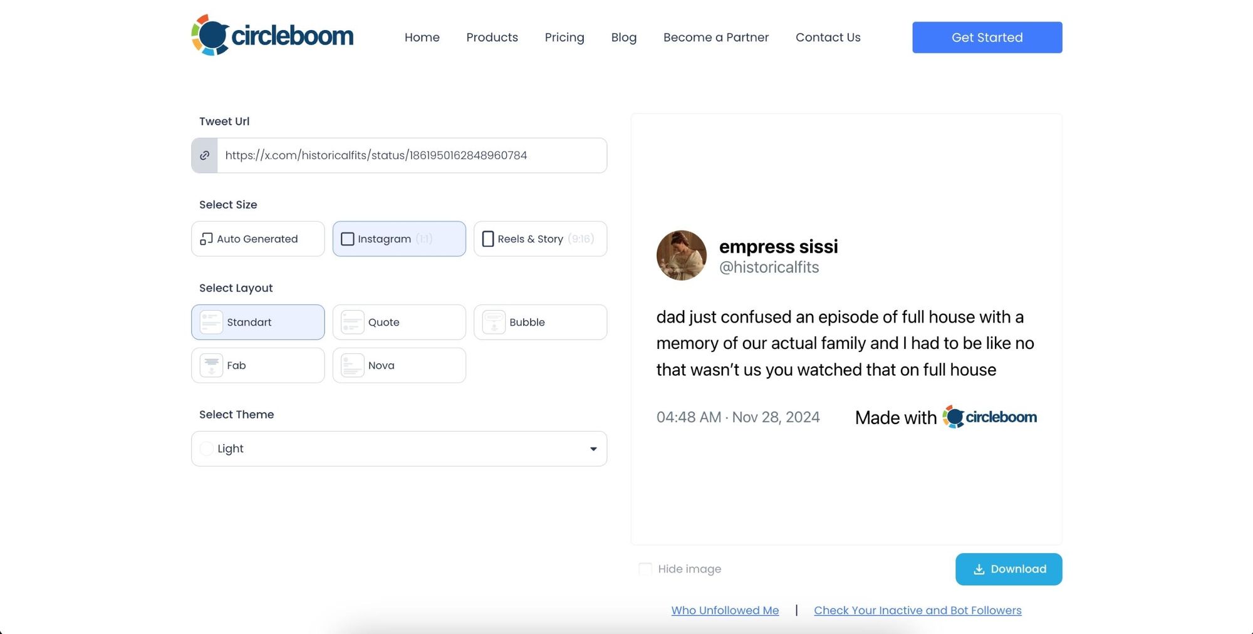
Task: Go to Home in the navigation
Action: click(x=422, y=37)
